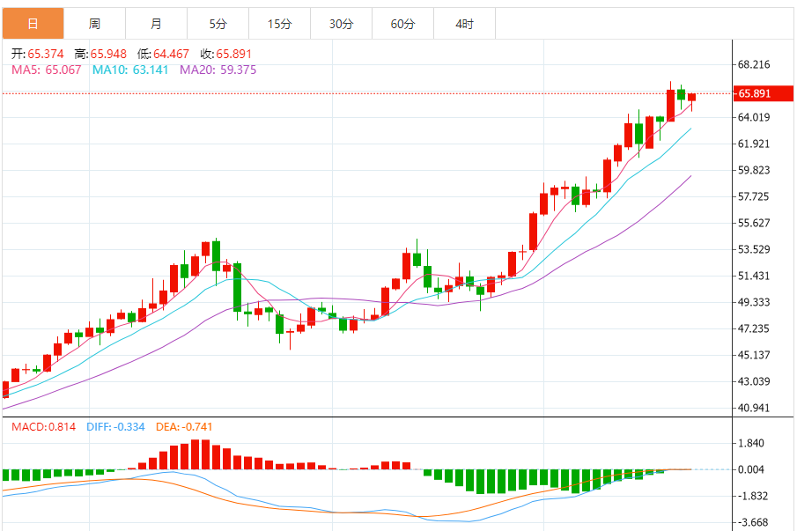Click the DEA: -0.741 label
This screenshot has width=797, height=531.
tap(183, 427)
